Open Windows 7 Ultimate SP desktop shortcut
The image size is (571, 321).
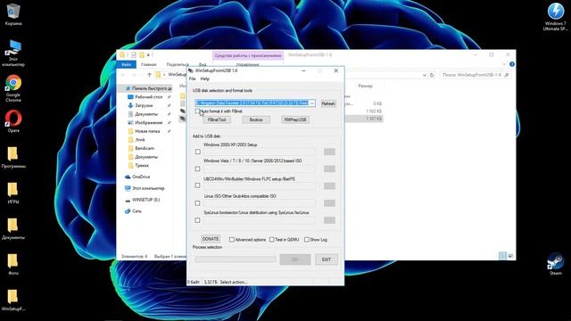[x=555, y=17]
